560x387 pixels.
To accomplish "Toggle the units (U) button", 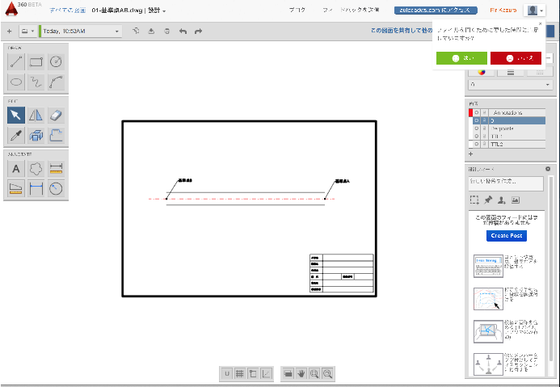I will (227, 374).
